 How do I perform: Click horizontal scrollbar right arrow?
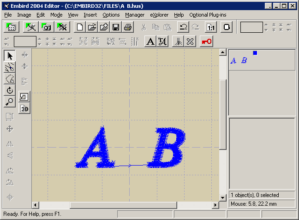pyautogui.click(x=215, y=205)
